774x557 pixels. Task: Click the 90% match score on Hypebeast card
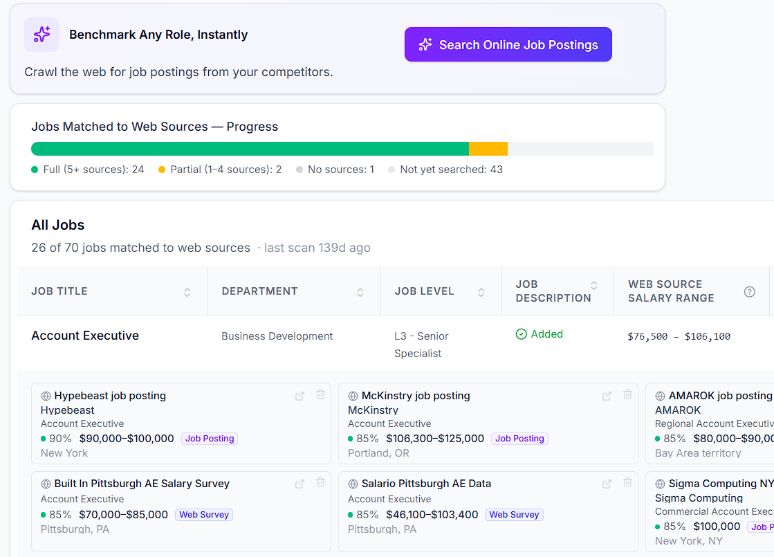point(60,439)
